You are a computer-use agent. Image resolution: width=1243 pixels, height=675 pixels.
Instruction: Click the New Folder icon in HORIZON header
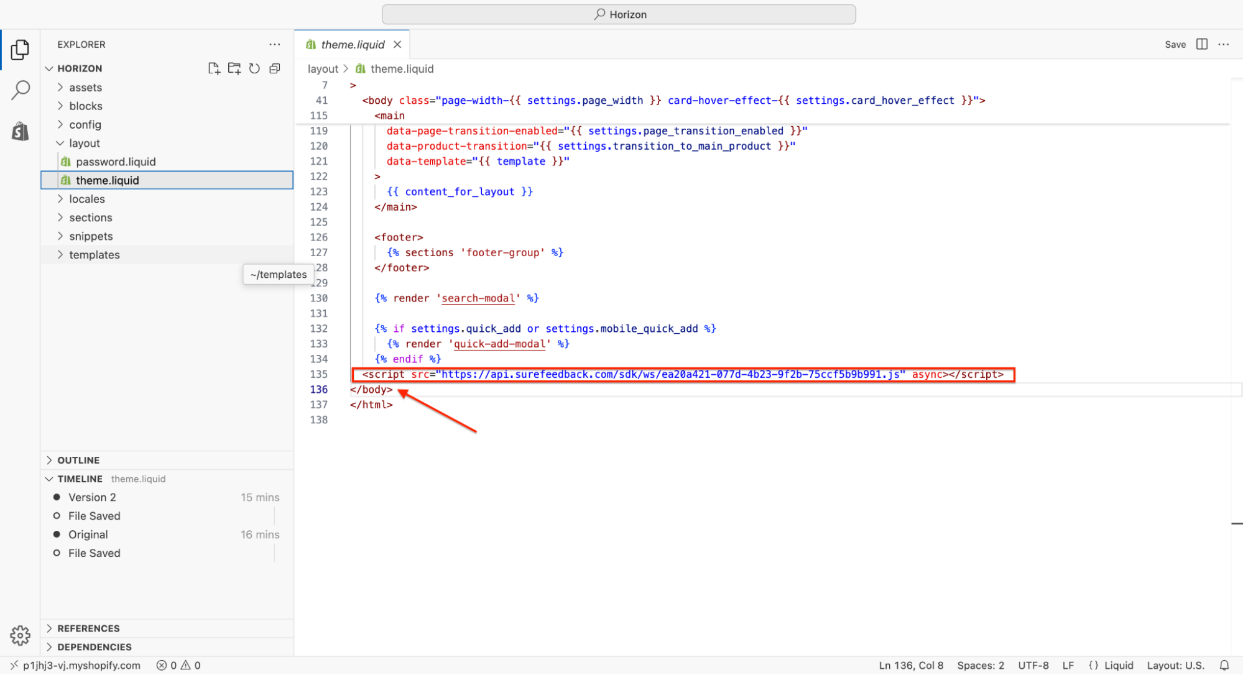pos(234,68)
